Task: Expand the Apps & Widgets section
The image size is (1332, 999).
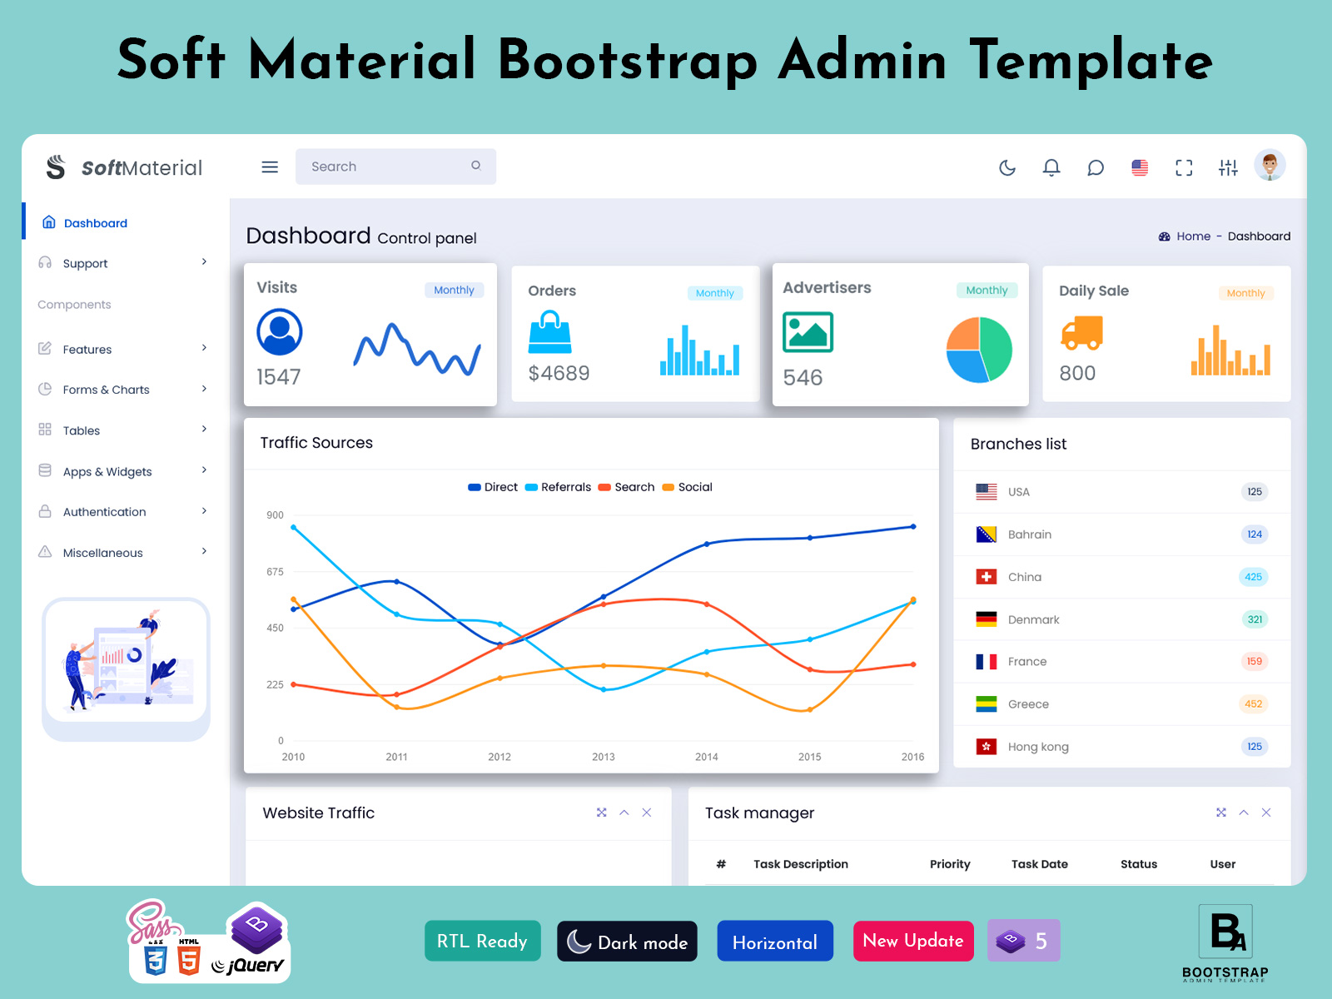Action: click(107, 471)
